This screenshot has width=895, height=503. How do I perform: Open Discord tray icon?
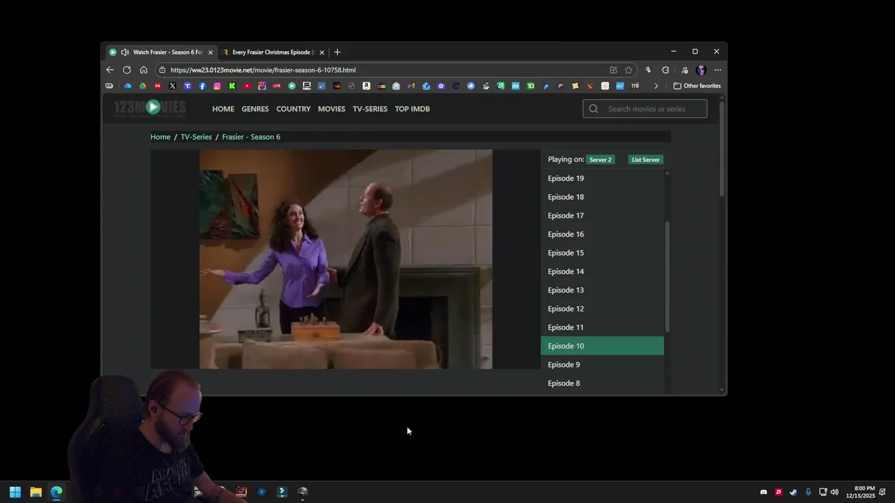[x=764, y=492]
